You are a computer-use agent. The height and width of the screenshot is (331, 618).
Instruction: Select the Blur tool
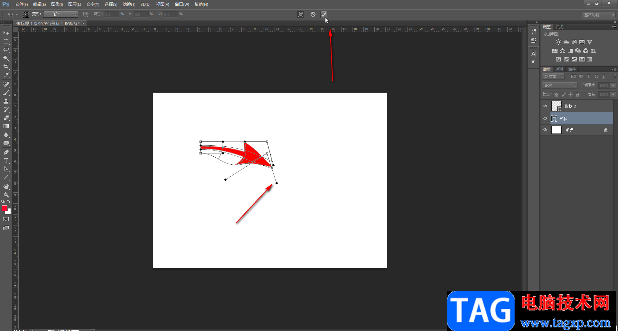tap(6, 134)
